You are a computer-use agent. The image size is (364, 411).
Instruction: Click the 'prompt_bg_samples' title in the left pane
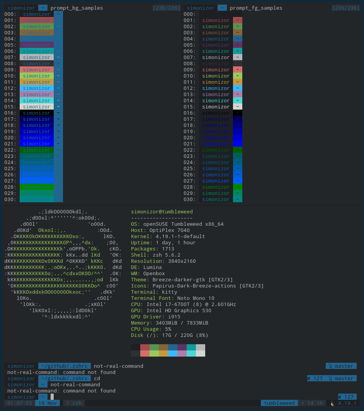click(77, 8)
